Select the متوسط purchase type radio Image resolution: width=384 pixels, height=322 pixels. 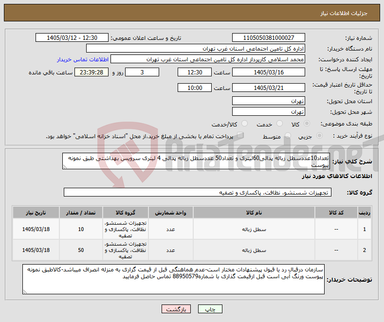pos(288,136)
